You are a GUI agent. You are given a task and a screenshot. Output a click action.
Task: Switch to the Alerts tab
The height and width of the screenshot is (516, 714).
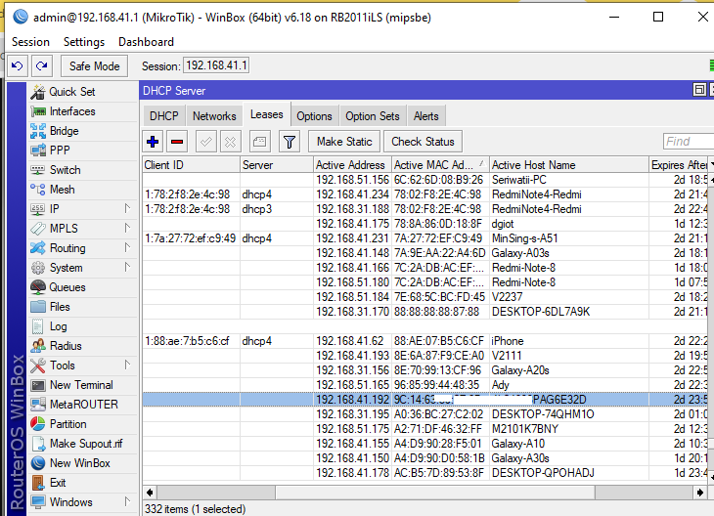pos(426,116)
